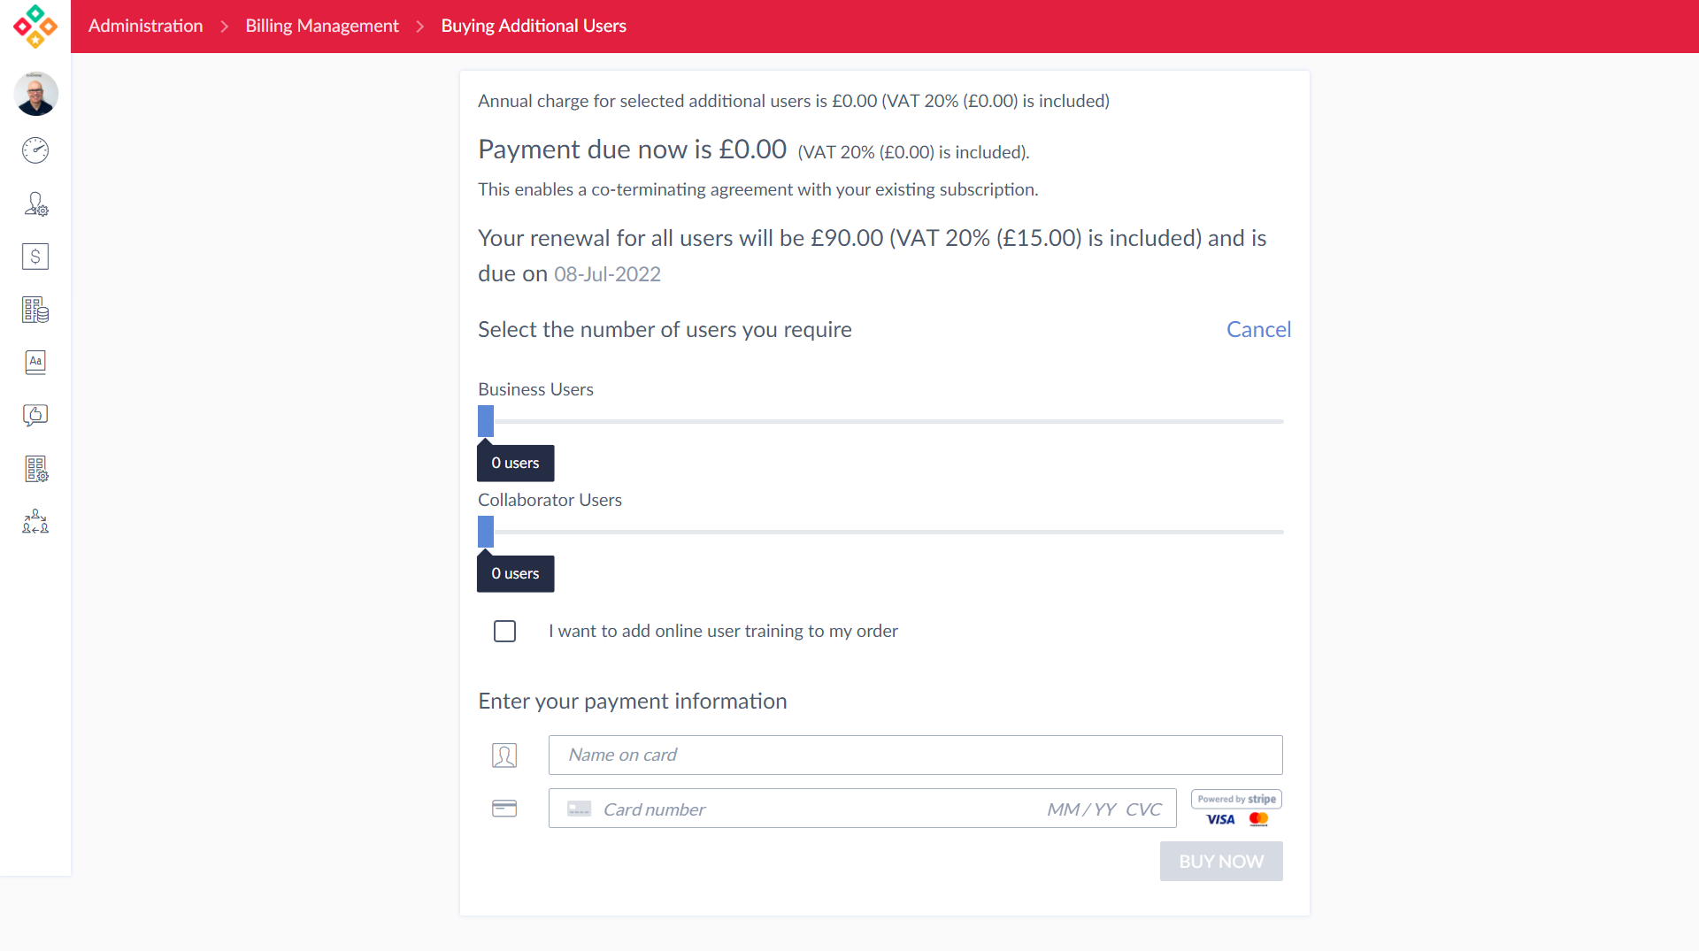Open the user profile avatar
This screenshot has width=1699, height=951.
pos(35,94)
